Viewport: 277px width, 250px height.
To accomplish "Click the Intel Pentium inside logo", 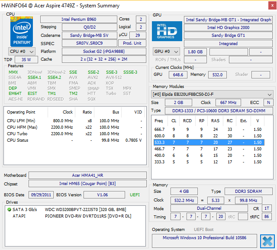I will point(21,31).
